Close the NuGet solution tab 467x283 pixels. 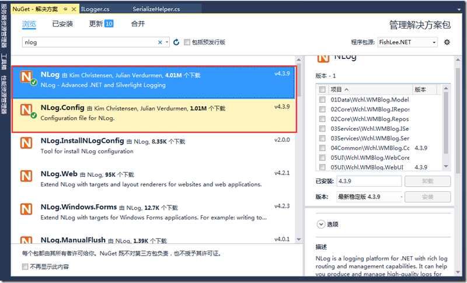[74, 9]
